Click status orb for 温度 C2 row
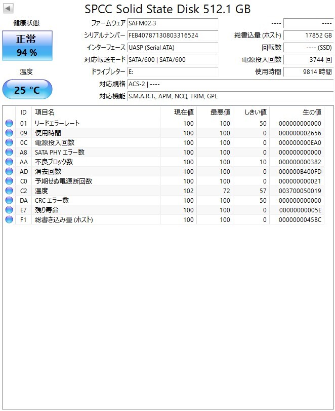 click(9, 191)
